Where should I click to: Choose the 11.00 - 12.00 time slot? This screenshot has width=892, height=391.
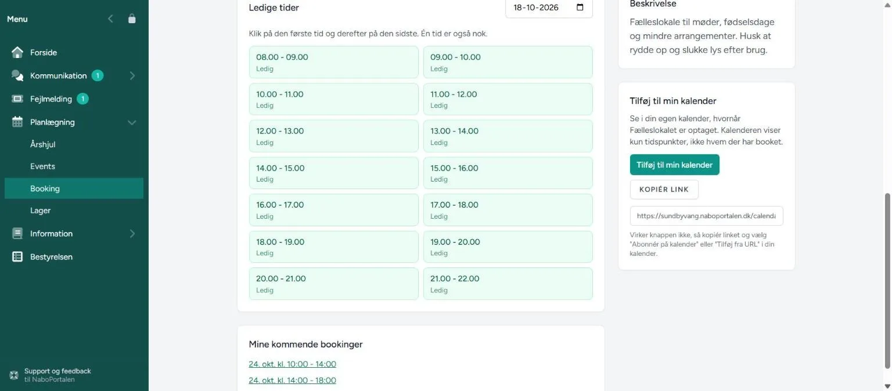[x=508, y=99]
